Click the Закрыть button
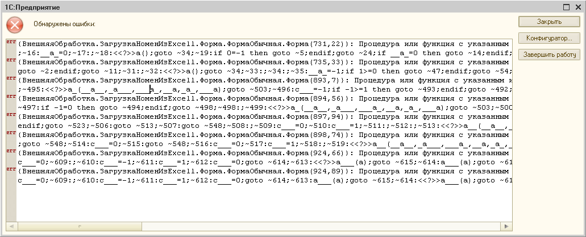Screen dimensions: 586x237 (x=549, y=22)
